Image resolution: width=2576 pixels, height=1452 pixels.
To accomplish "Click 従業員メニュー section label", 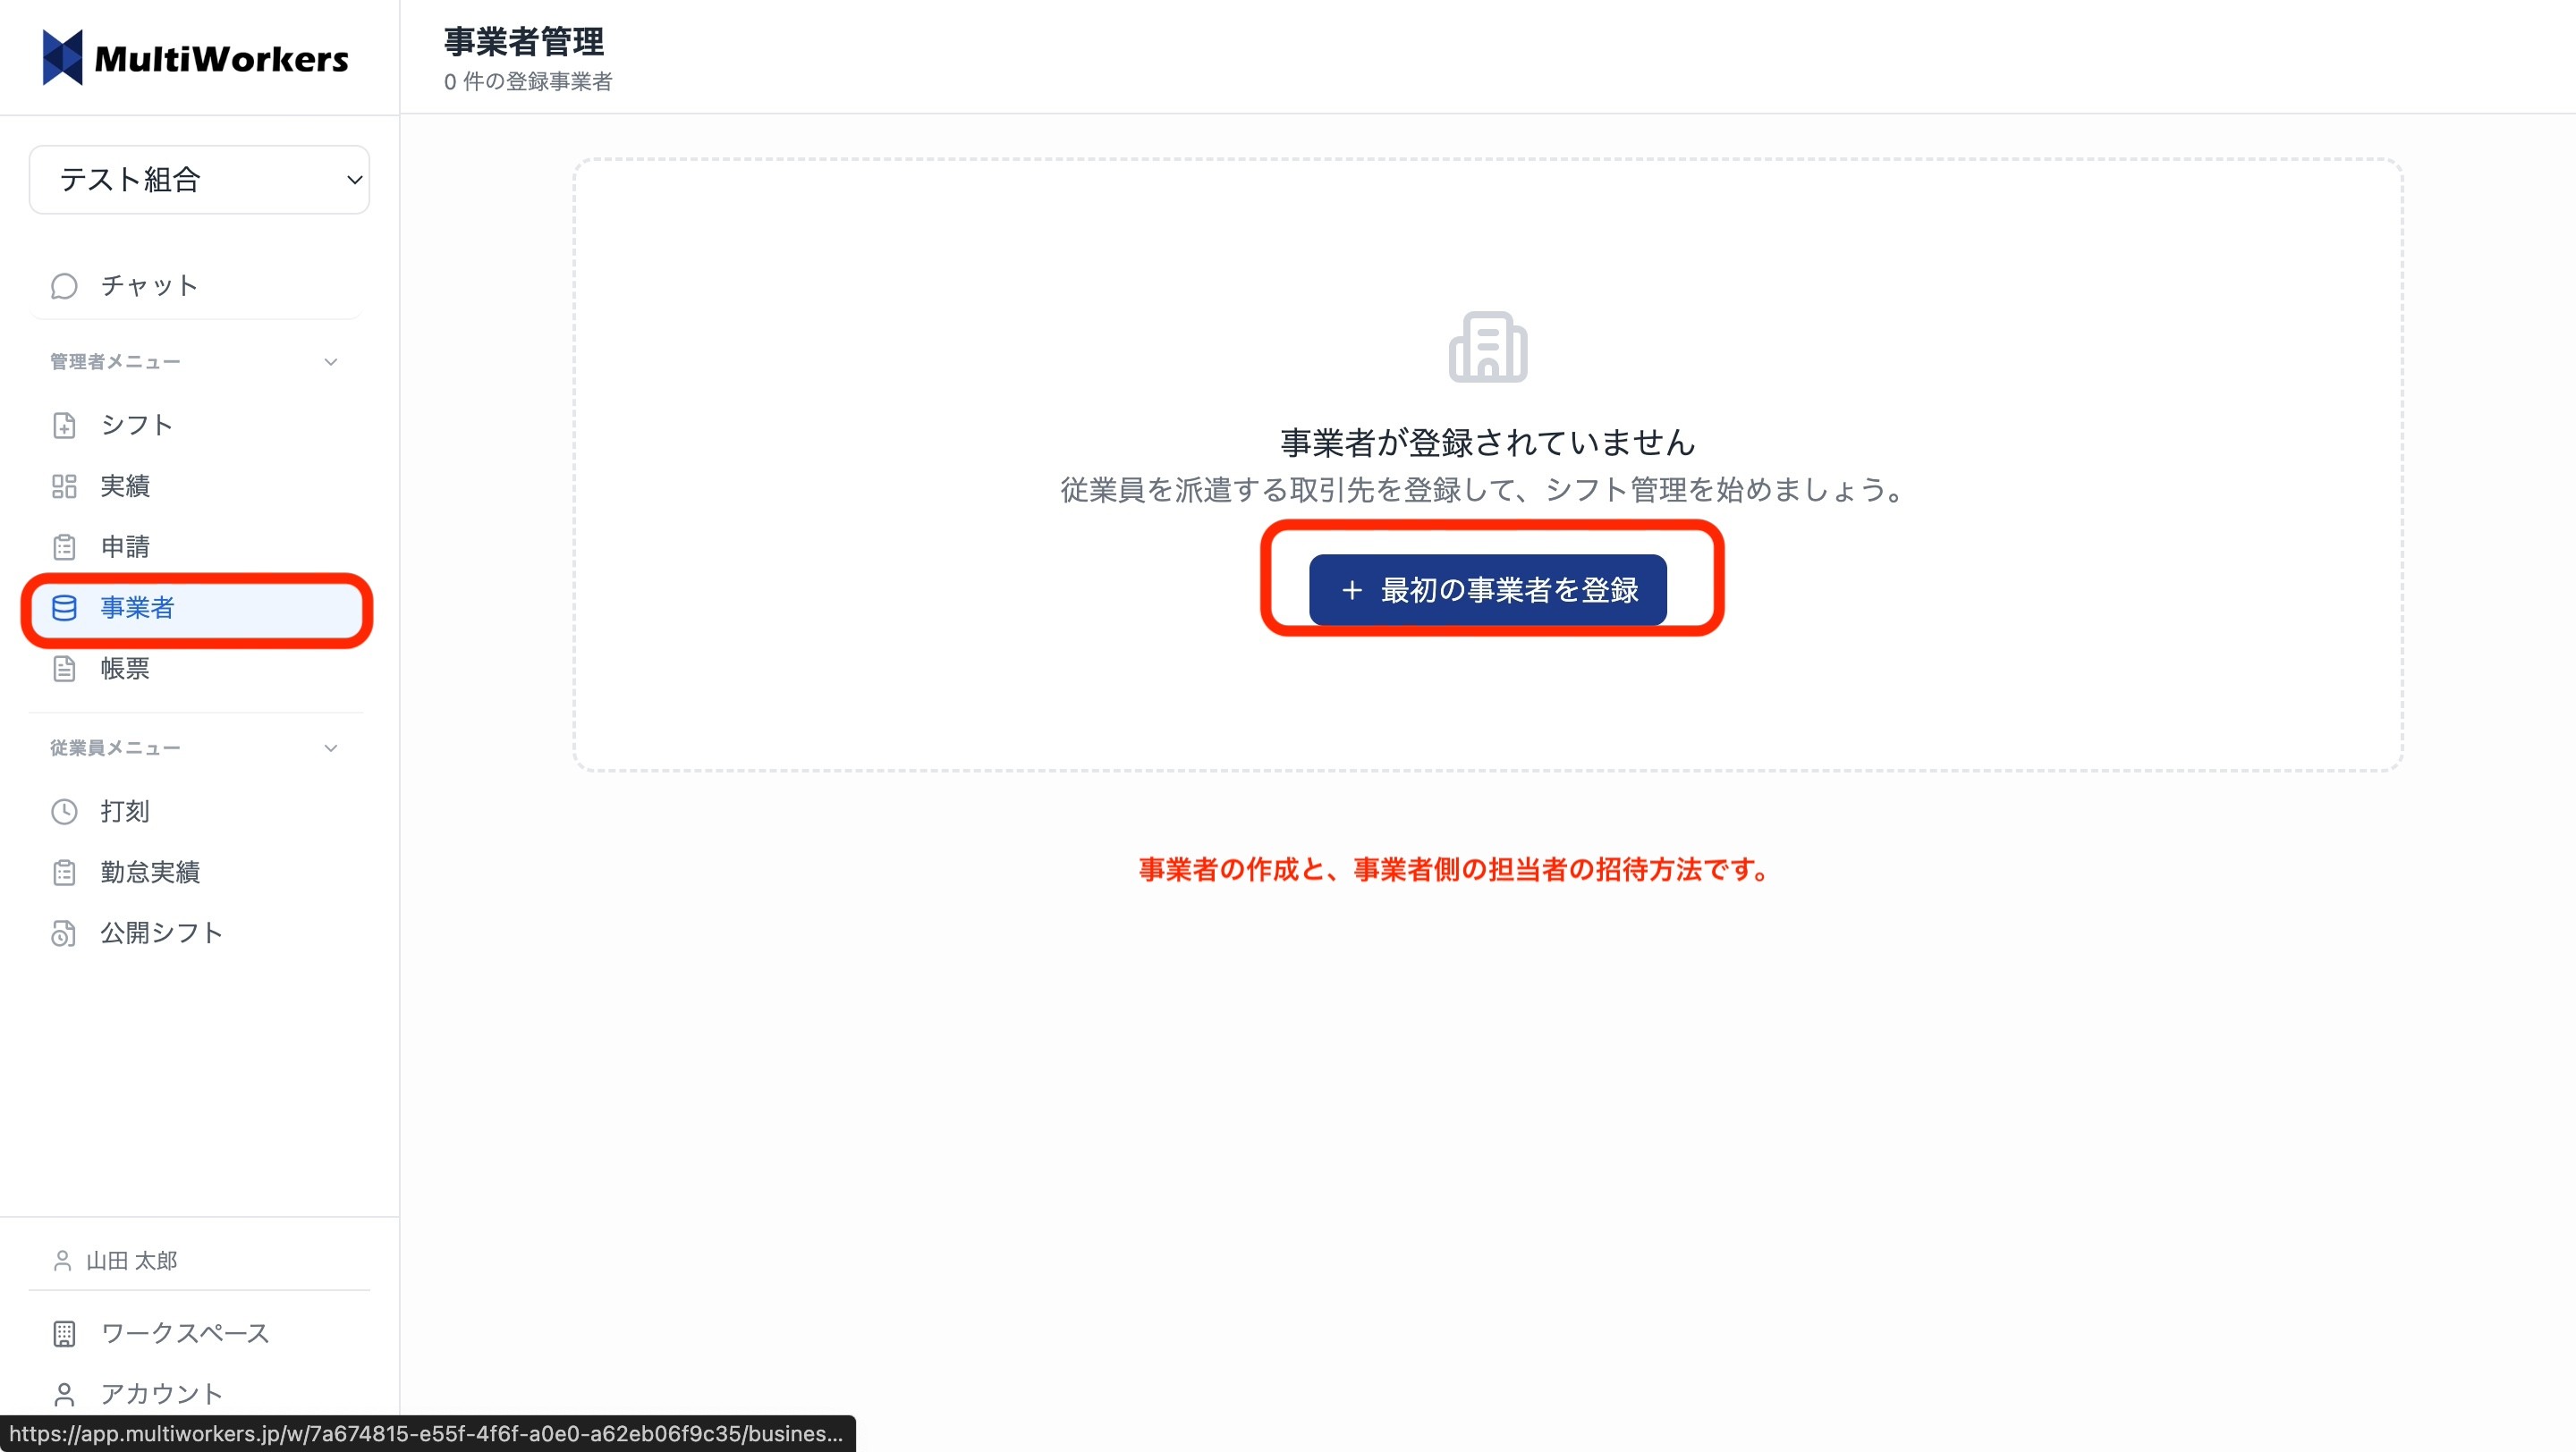I will pyautogui.click(x=116, y=748).
